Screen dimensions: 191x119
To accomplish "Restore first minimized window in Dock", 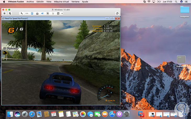I will (x=152, y=114).
